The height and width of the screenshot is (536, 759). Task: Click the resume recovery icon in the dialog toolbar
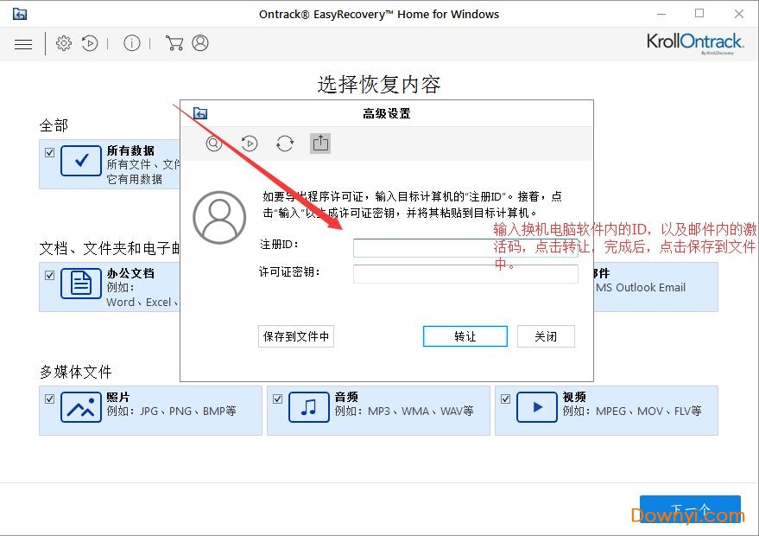tap(250, 144)
